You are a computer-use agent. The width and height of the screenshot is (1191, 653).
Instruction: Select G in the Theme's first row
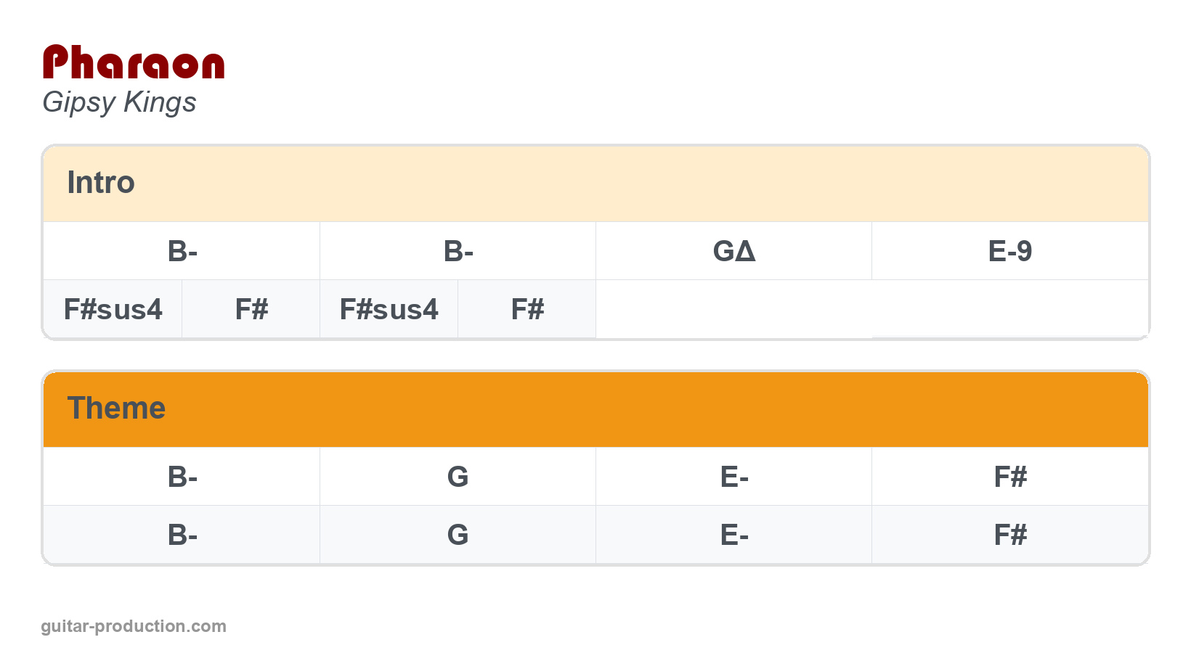tap(458, 477)
